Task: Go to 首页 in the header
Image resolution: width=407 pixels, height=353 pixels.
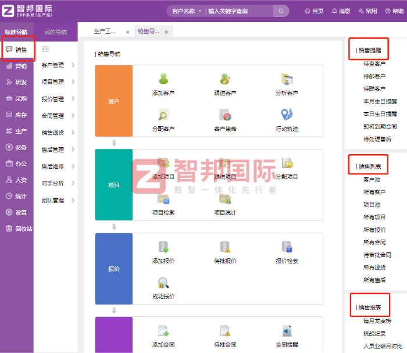Action: tap(314, 11)
